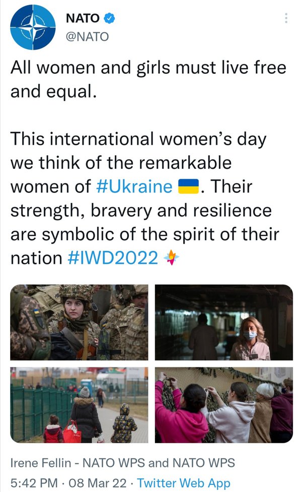The height and width of the screenshot is (492, 303).
Task: Open the #Ukraine hashtag
Action: pos(134,187)
